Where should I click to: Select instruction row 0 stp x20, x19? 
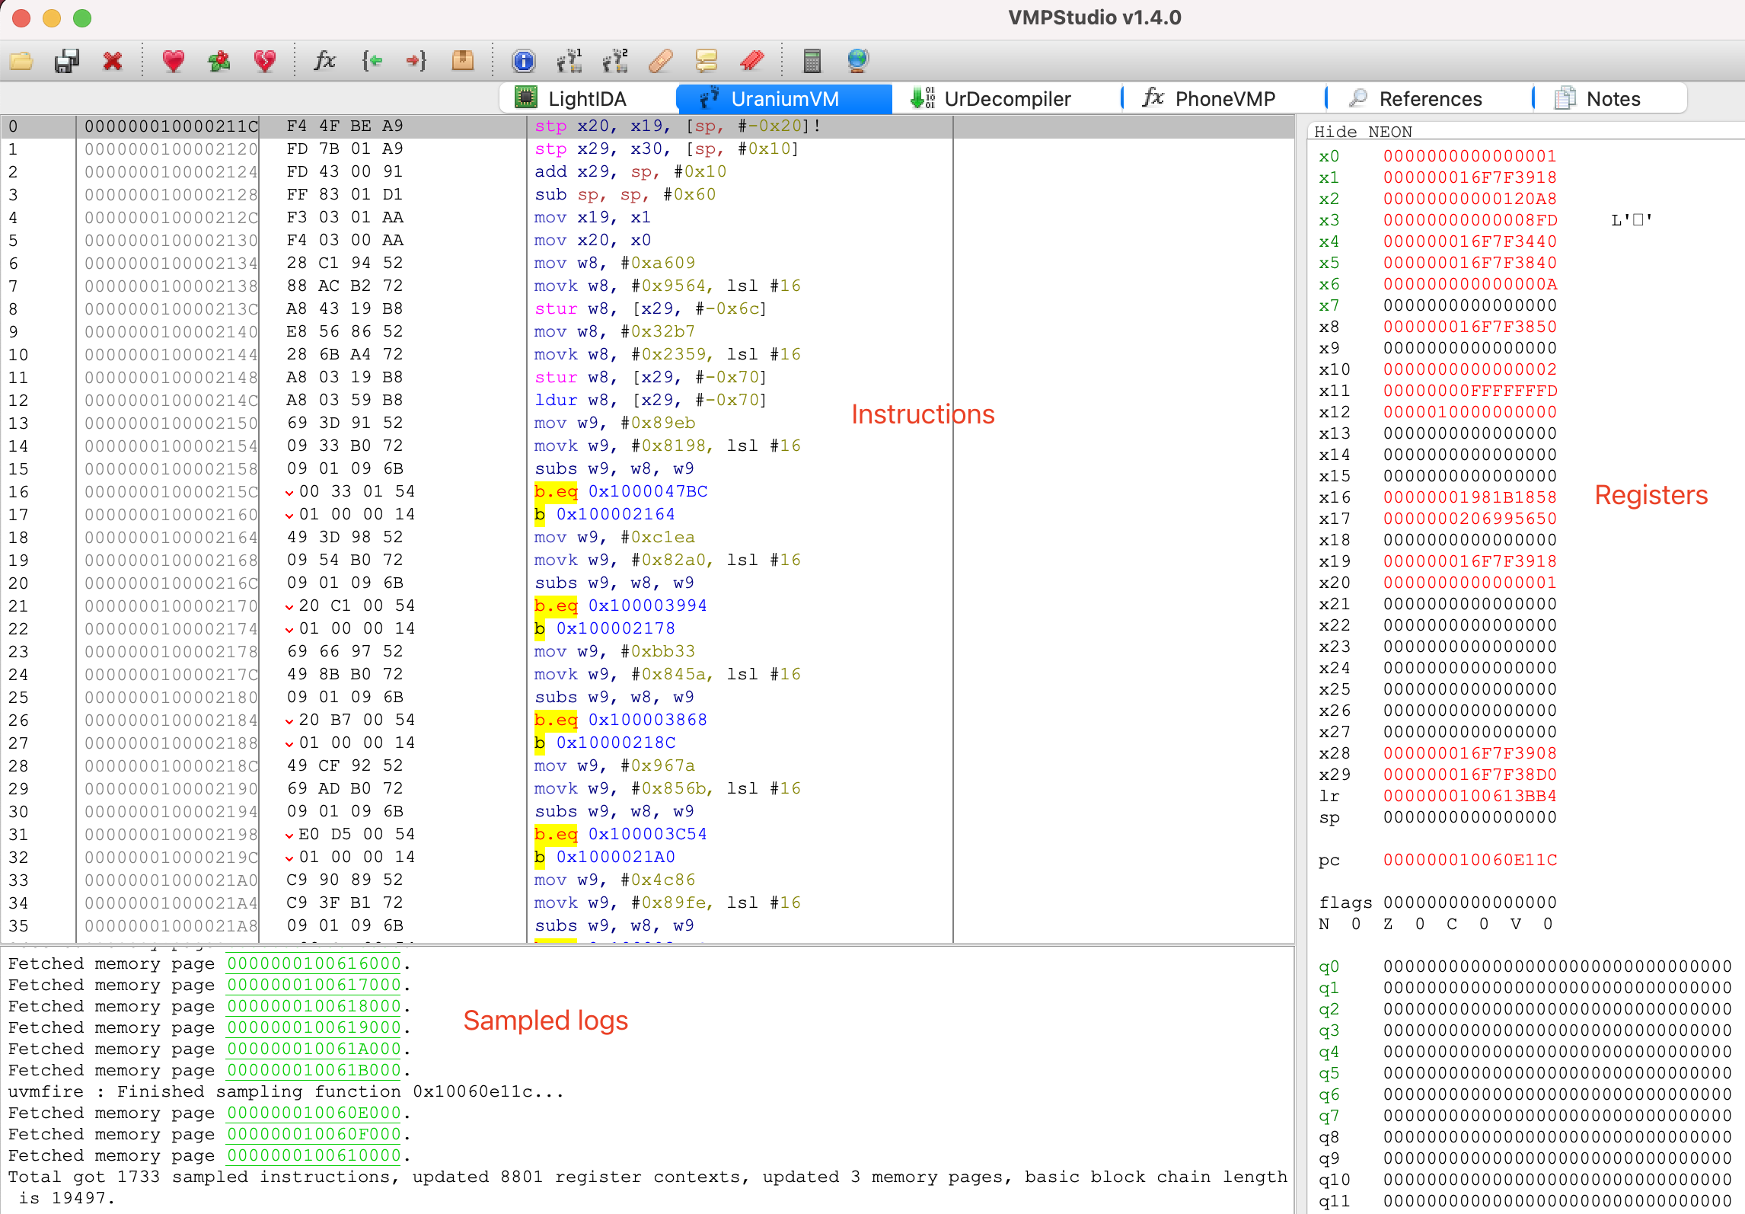click(647, 126)
